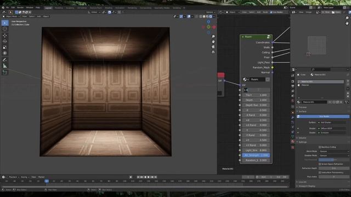
Task: Open the Object Mode dropdown
Action: tap(11, 16)
